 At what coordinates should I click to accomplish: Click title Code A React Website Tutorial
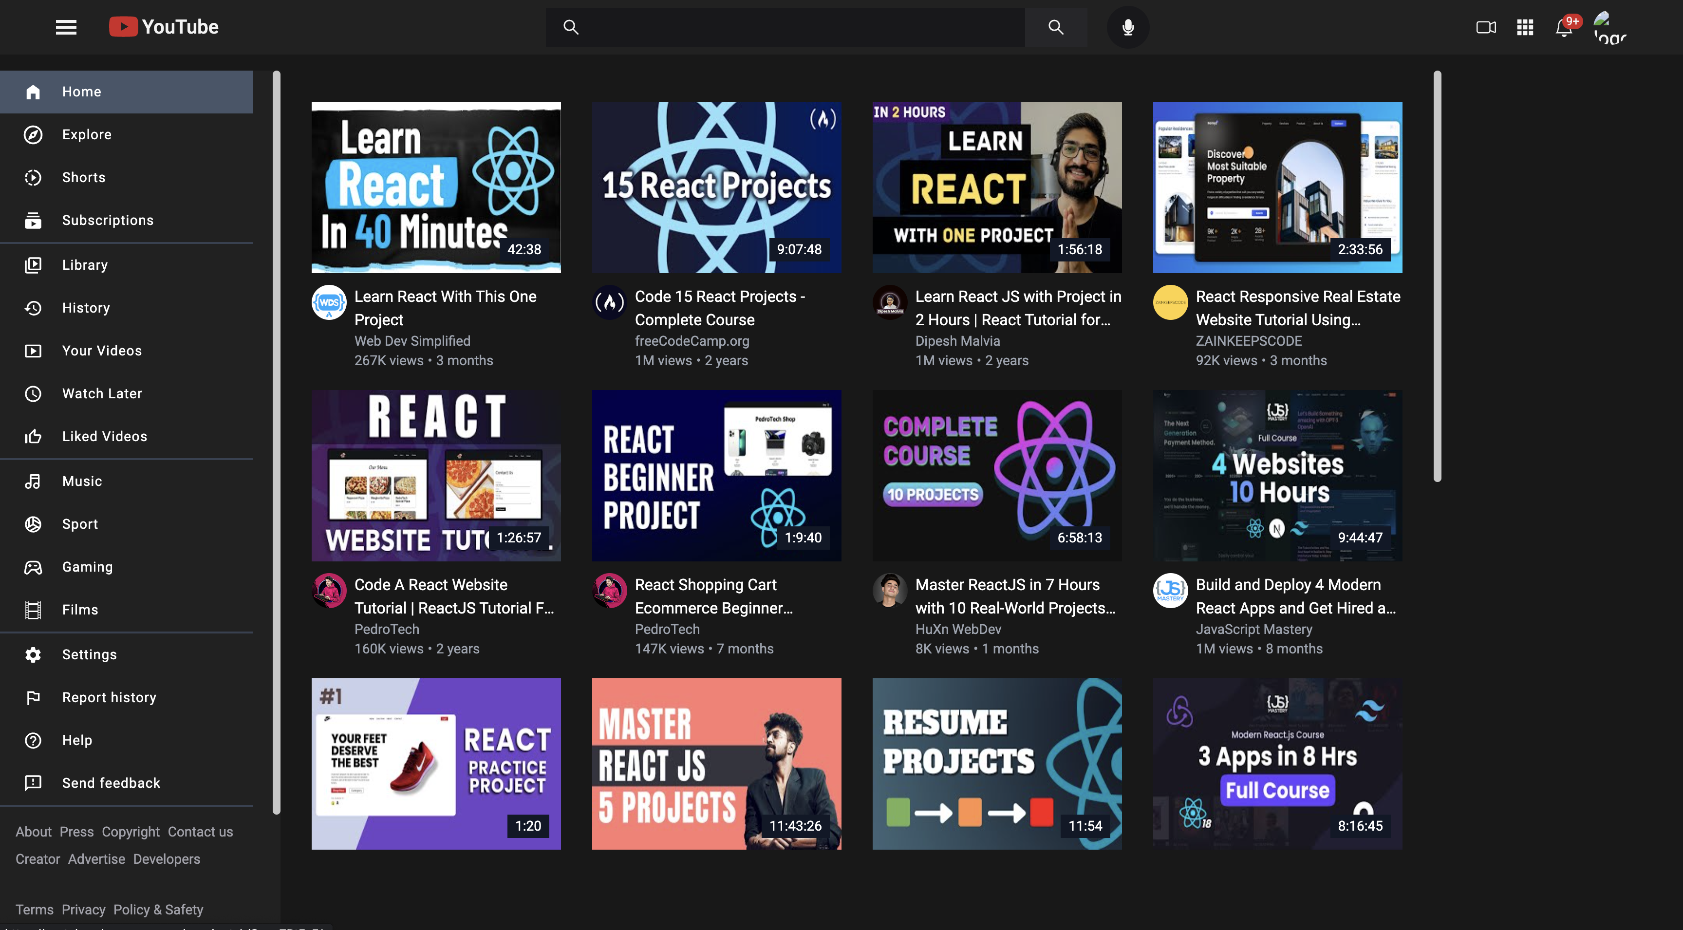pyautogui.click(x=455, y=596)
